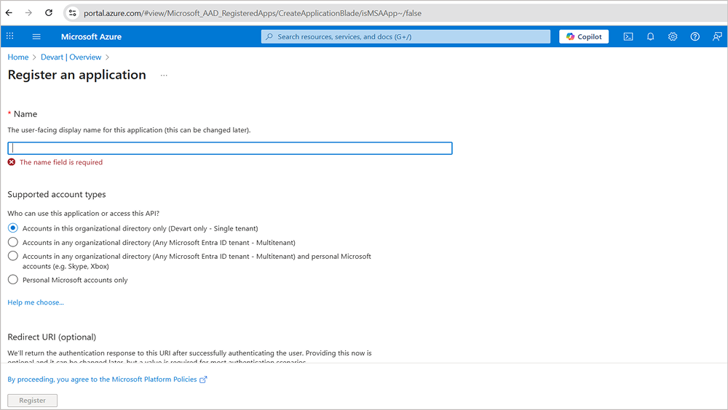
Task: Go to Devart | Overview breadcrumb
Action: click(71, 57)
